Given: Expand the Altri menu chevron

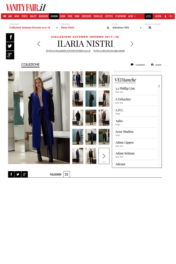Looking at the screenshot, I should 135,16.
